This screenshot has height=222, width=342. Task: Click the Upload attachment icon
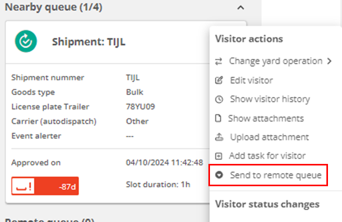point(219,137)
